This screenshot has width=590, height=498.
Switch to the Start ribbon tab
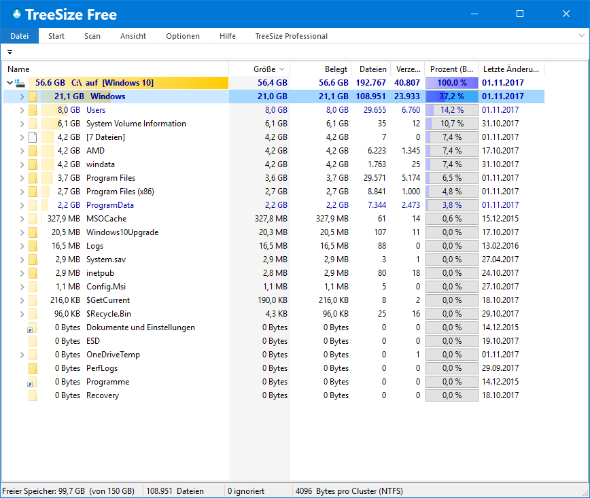point(56,36)
